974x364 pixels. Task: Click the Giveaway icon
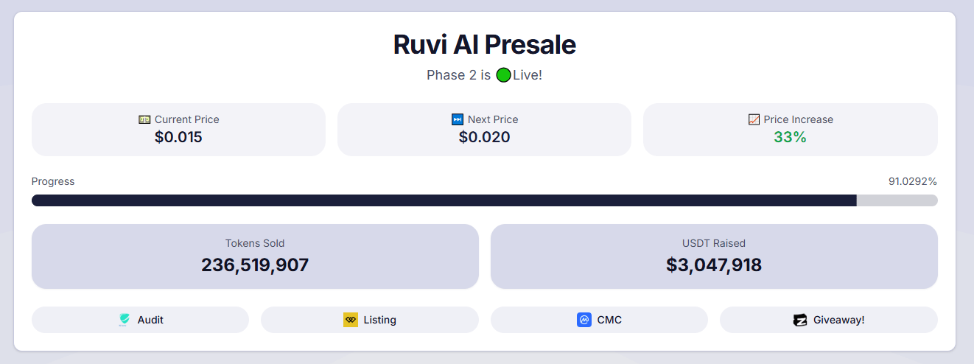coord(800,320)
